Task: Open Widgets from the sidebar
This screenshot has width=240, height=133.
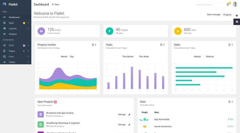Action: click(x=13, y=34)
